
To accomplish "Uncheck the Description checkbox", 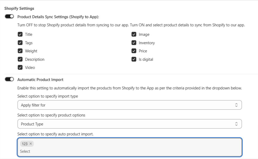I will point(20,59).
